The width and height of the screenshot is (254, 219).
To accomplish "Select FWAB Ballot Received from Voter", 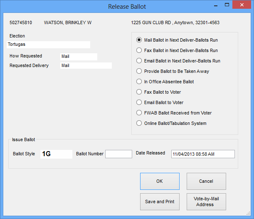I will coord(139,113).
